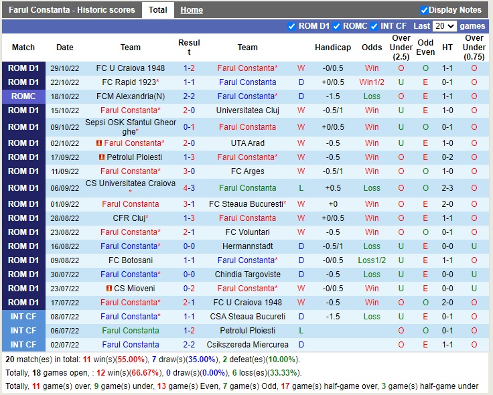Open FCM Alexandria(N) team page
The height and width of the screenshot is (395, 493).
pyautogui.click(x=131, y=96)
